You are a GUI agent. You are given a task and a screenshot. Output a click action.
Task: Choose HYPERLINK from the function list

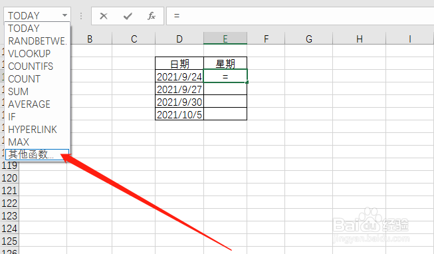(37, 130)
